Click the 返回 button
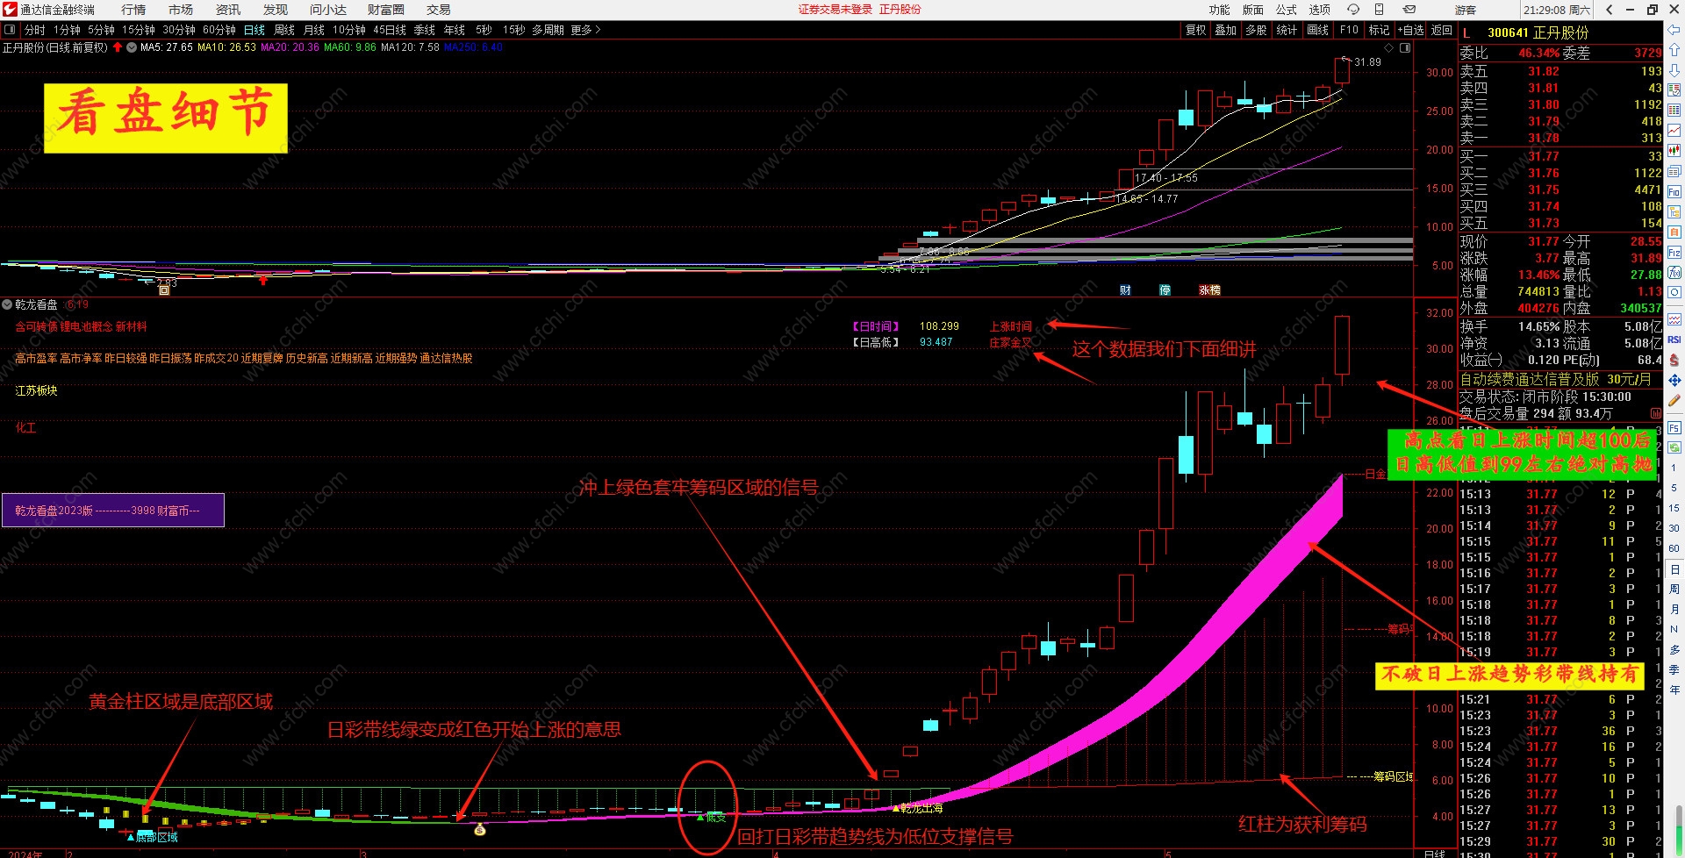Screen dimensions: 1685x858 point(1442,30)
